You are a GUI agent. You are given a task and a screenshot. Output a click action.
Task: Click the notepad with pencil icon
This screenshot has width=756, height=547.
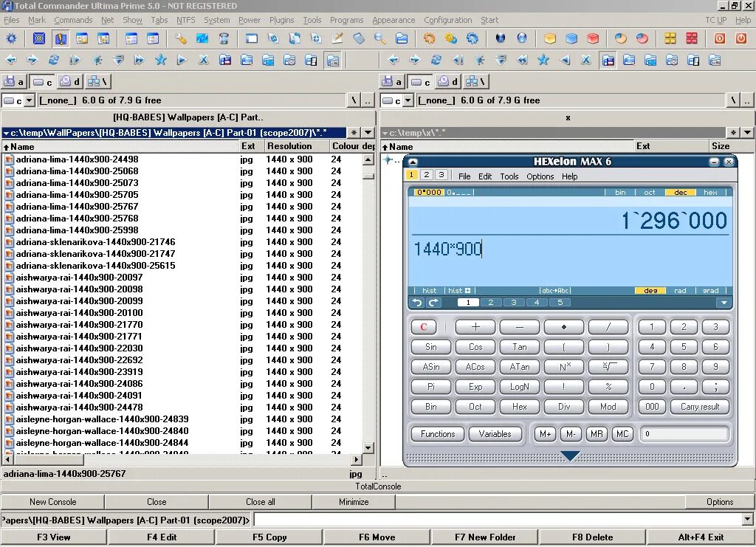tap(337, 38)
